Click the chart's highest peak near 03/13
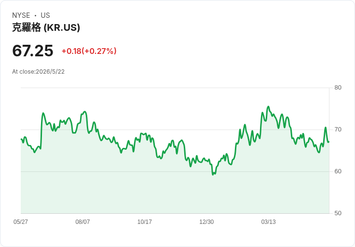This screenshot has width=355, height=247. click(x=268, y=106)
